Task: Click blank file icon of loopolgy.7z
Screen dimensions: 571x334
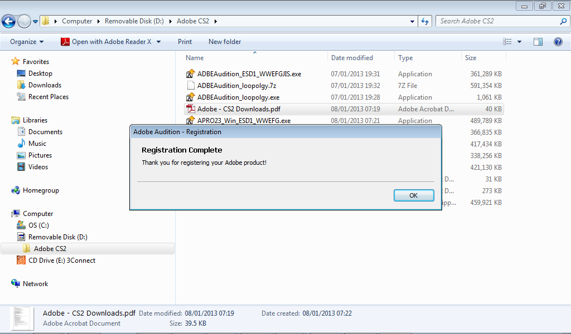Action: (x=191, y=85)
